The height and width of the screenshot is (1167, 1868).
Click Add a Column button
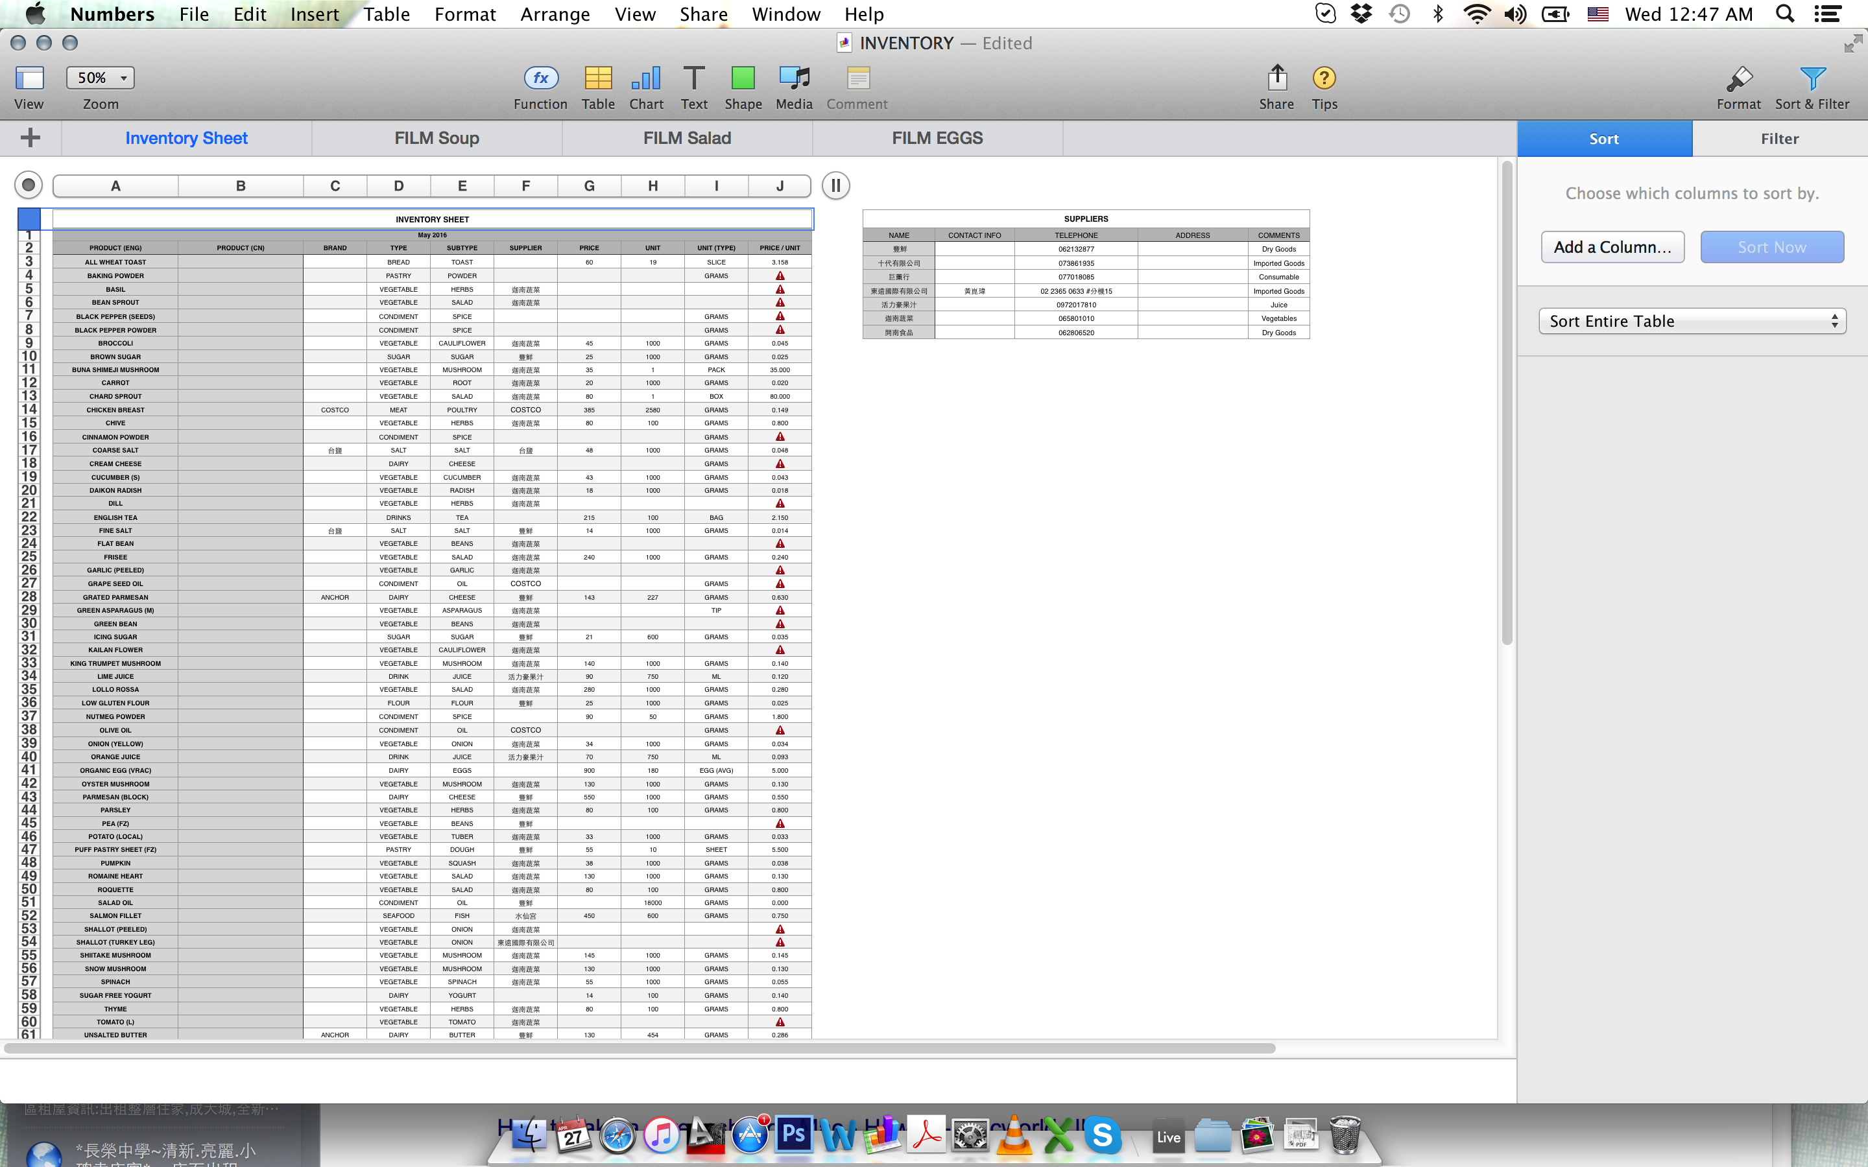point(1612,247)
